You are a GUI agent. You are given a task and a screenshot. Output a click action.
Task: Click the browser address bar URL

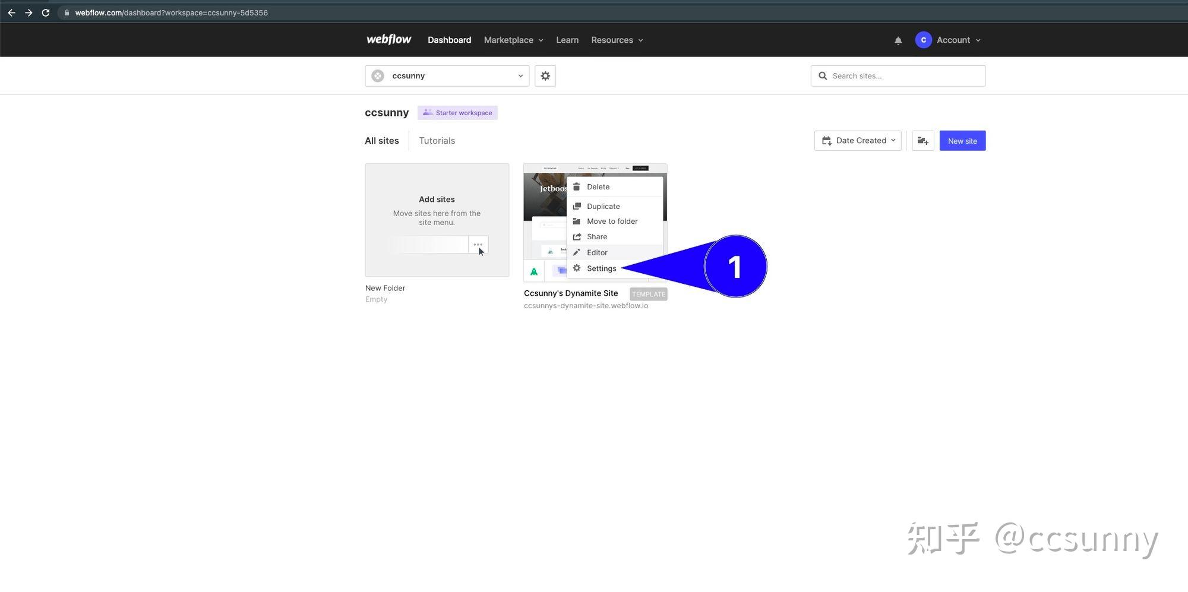click(171, 12)
